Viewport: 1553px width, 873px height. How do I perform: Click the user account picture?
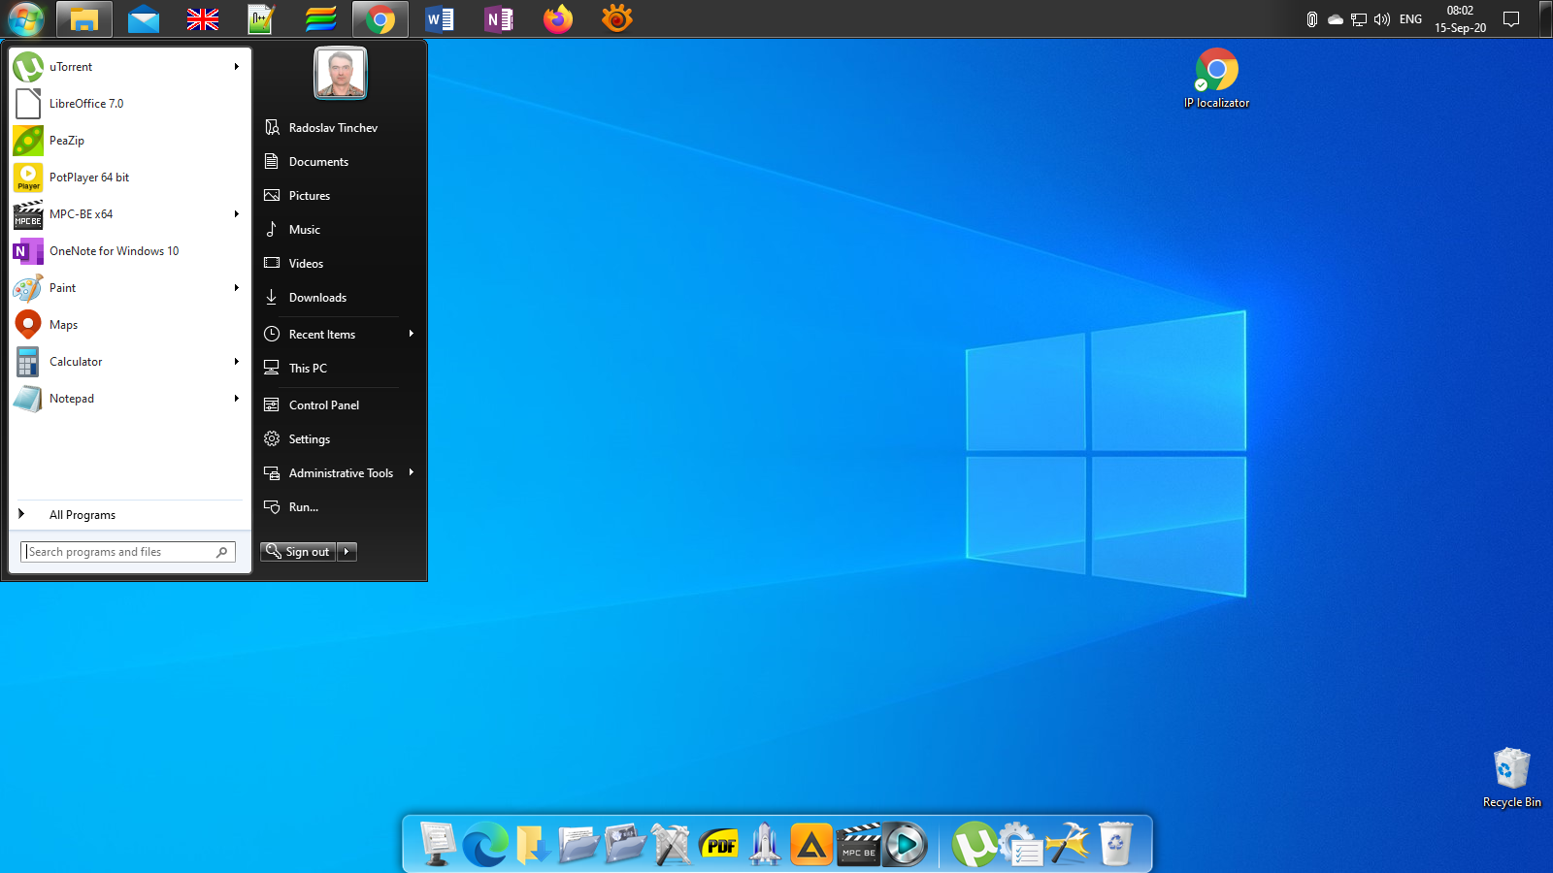coord(341,73)
